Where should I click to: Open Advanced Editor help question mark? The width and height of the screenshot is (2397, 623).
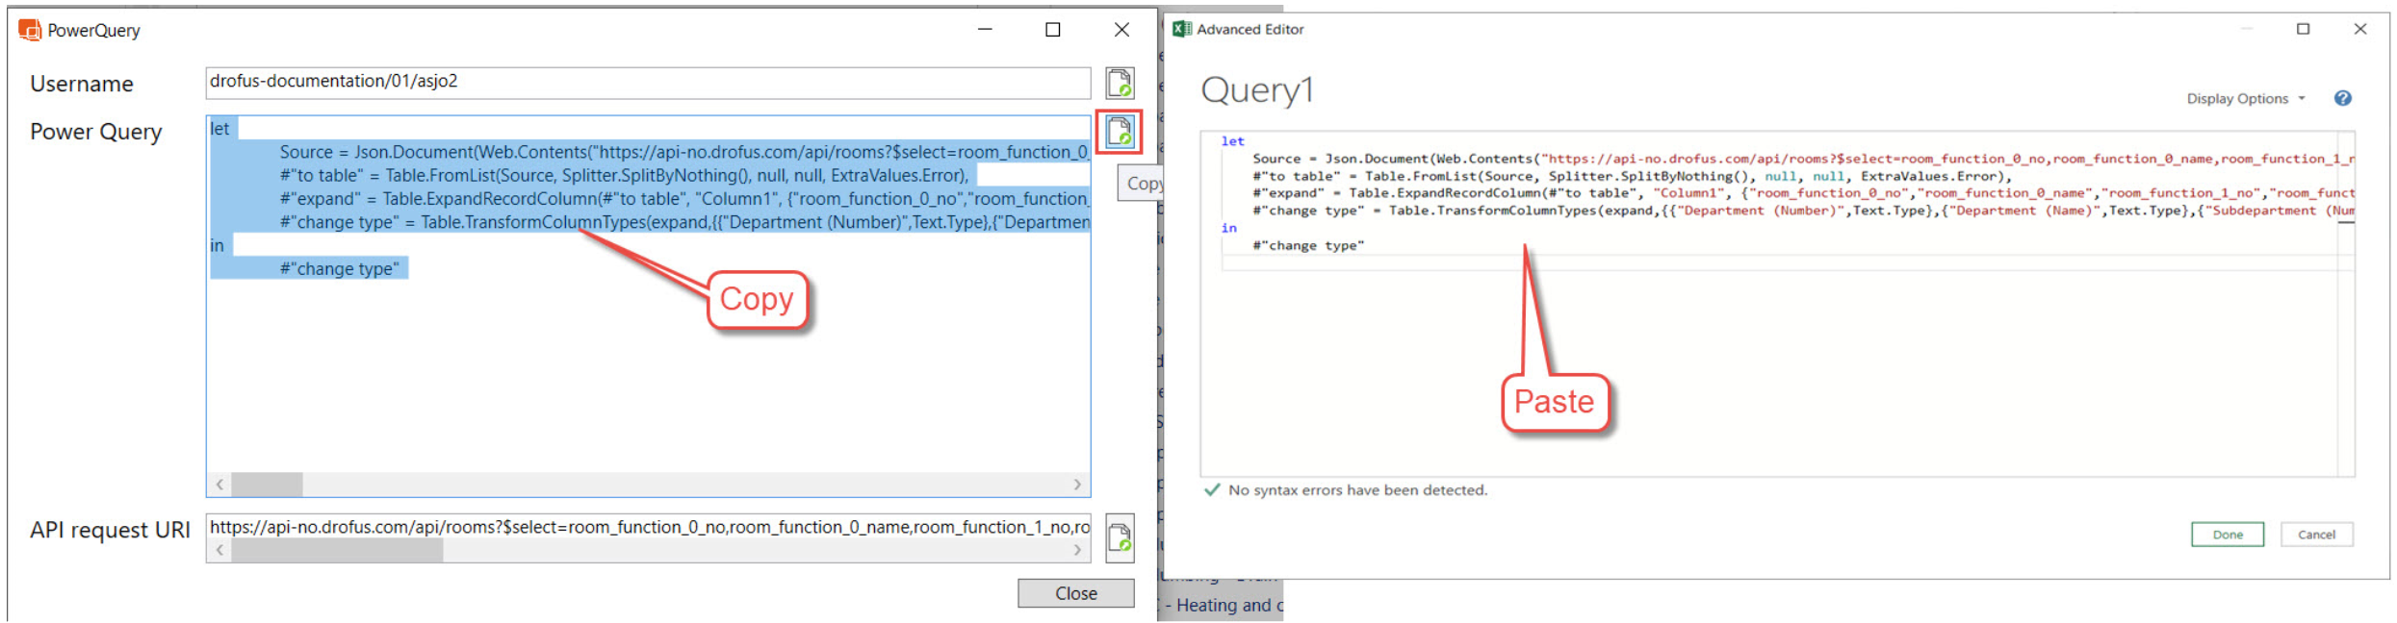click(2342, 98)
